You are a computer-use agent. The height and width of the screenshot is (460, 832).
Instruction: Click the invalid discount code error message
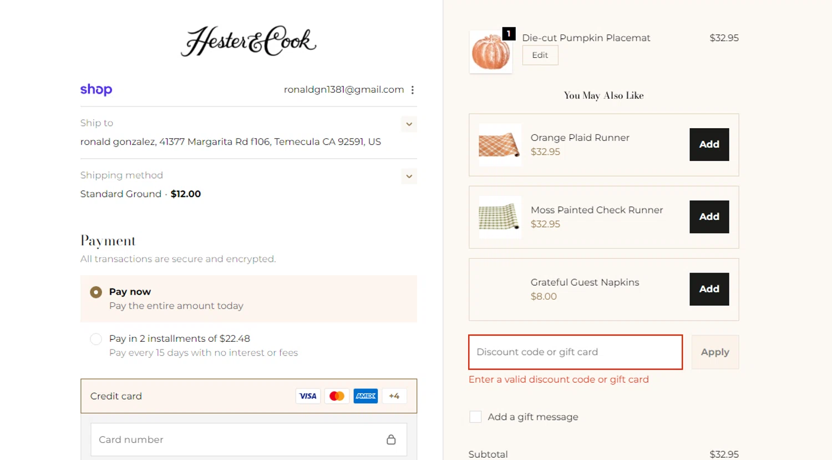559,380
